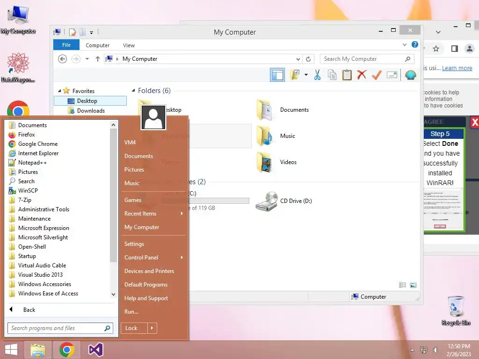Image resolution: width=479 pixels, height=359 pixels.
Task: Open File Explorer from the taskbar
Action: [38, 350]
